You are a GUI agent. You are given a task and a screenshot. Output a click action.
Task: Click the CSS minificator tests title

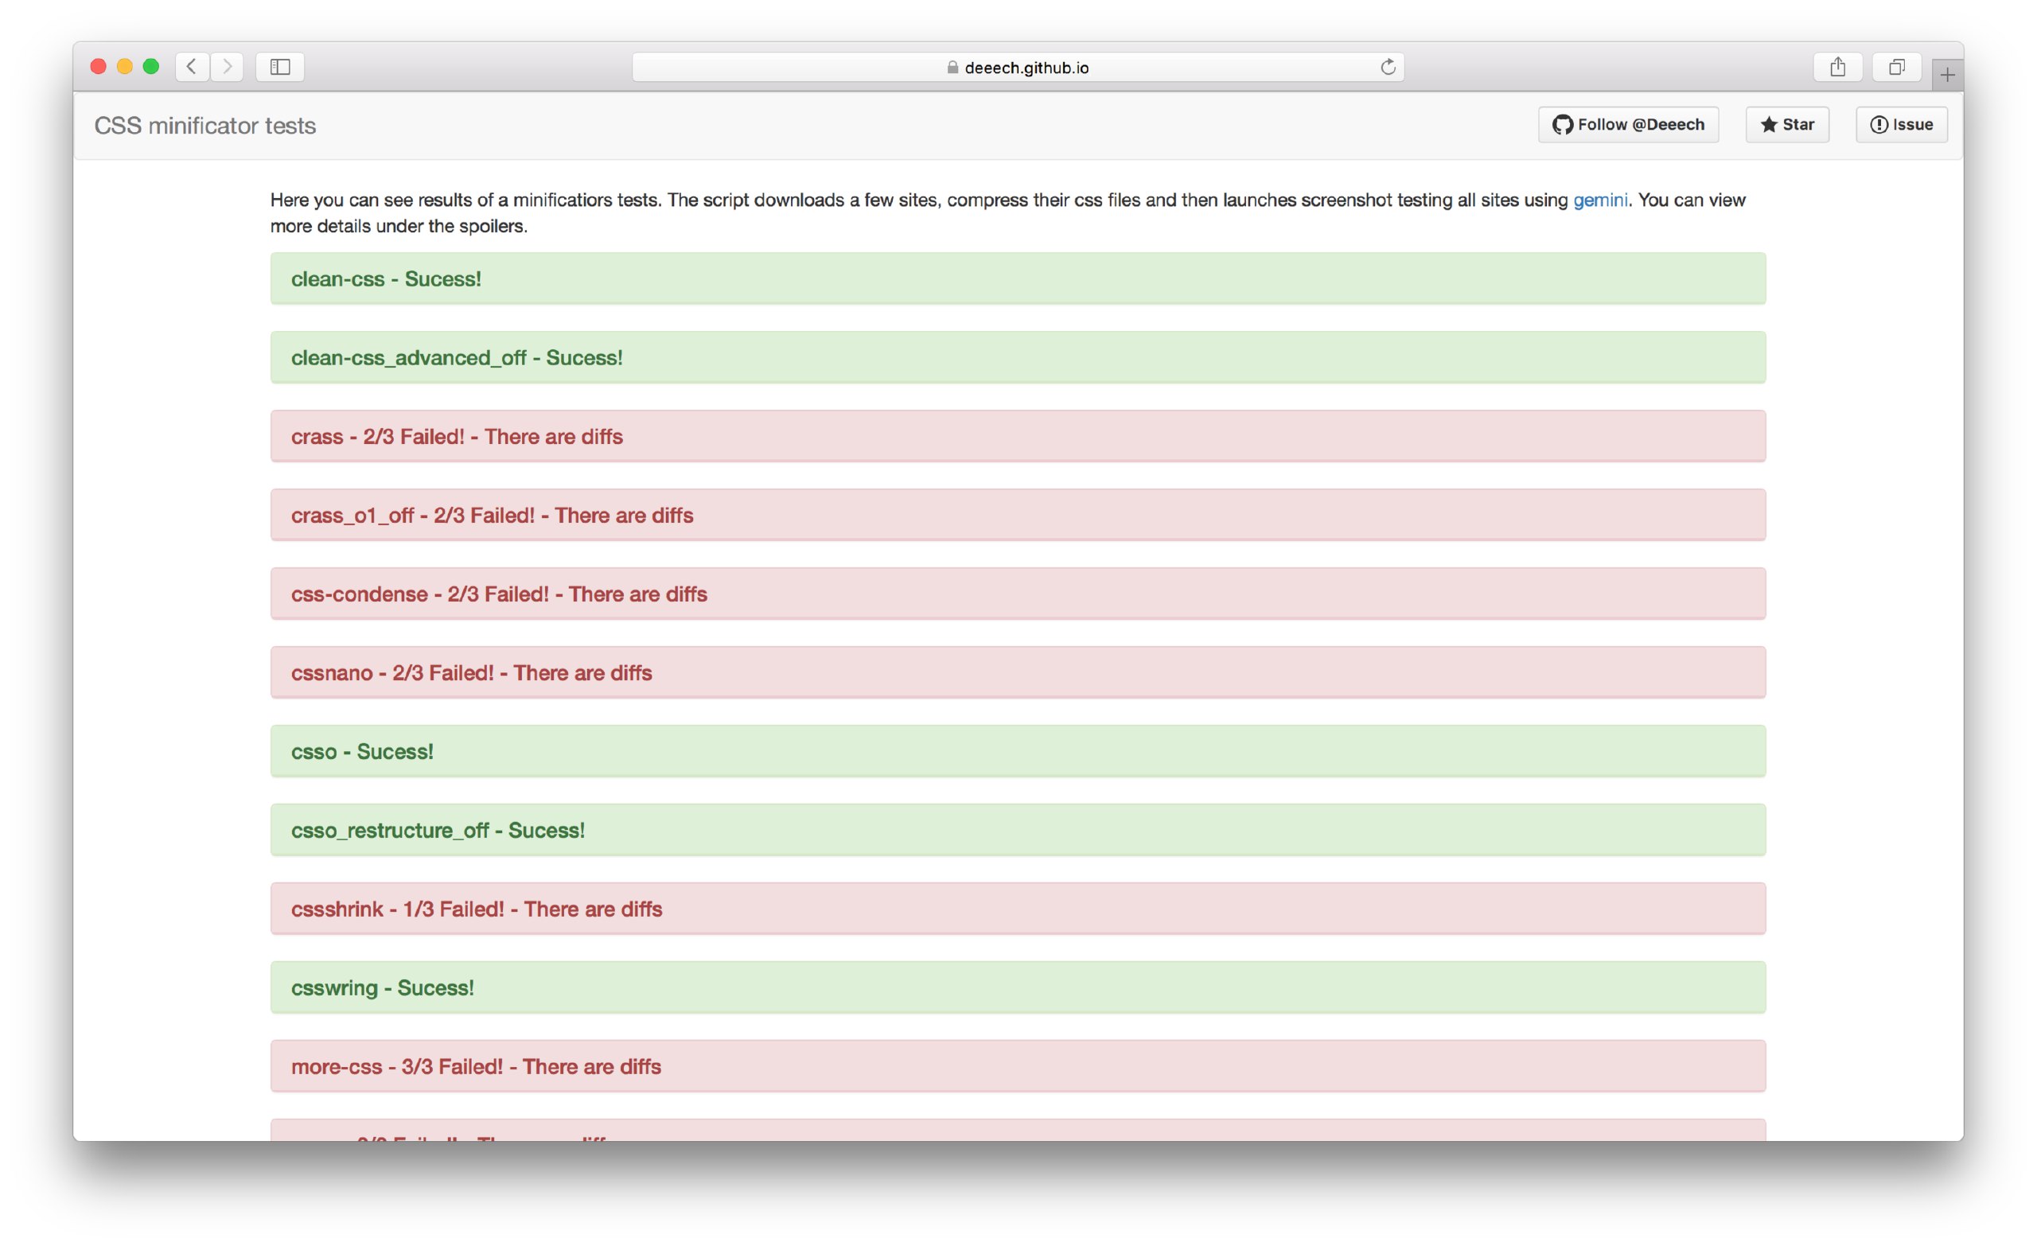[205, 126]
